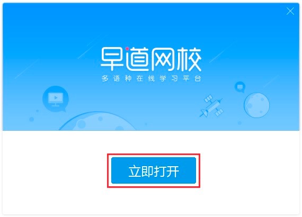Click the 在线 characters in the tagline
Image resolution: width=302 pixels, height=217 pixels.
[146, 78]
